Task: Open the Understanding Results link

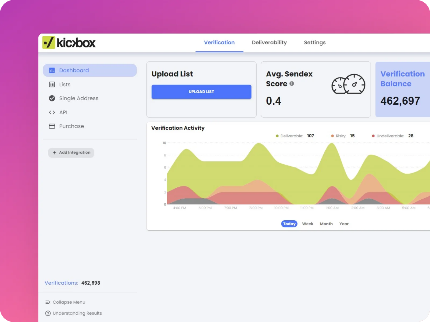Action: point(74,313)
